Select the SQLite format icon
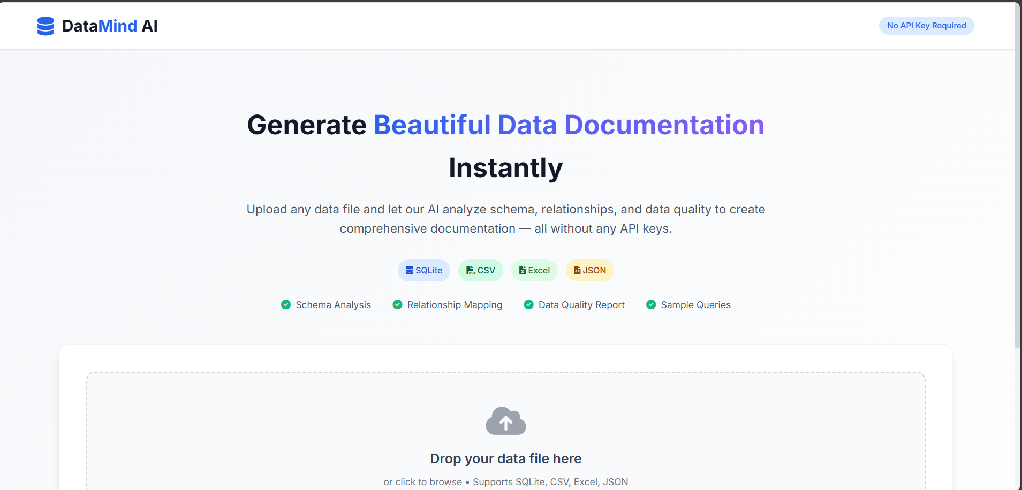Screen dimensions: 1022x490 [408, 270]
